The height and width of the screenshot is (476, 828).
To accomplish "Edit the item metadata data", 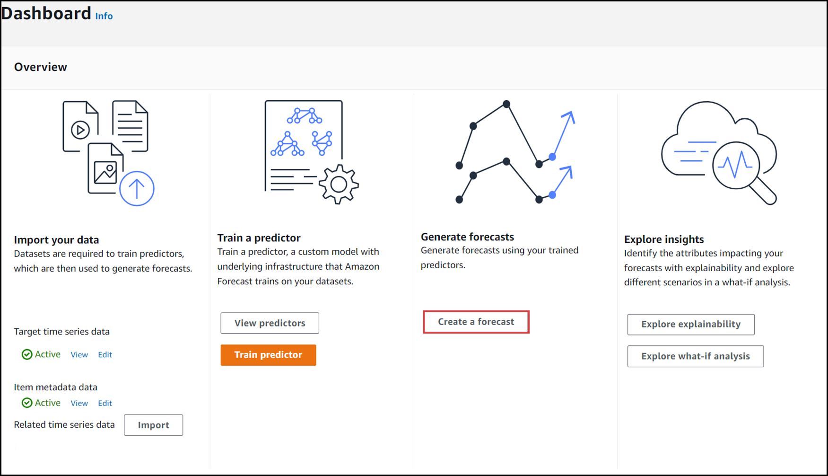I will (105, 403).
